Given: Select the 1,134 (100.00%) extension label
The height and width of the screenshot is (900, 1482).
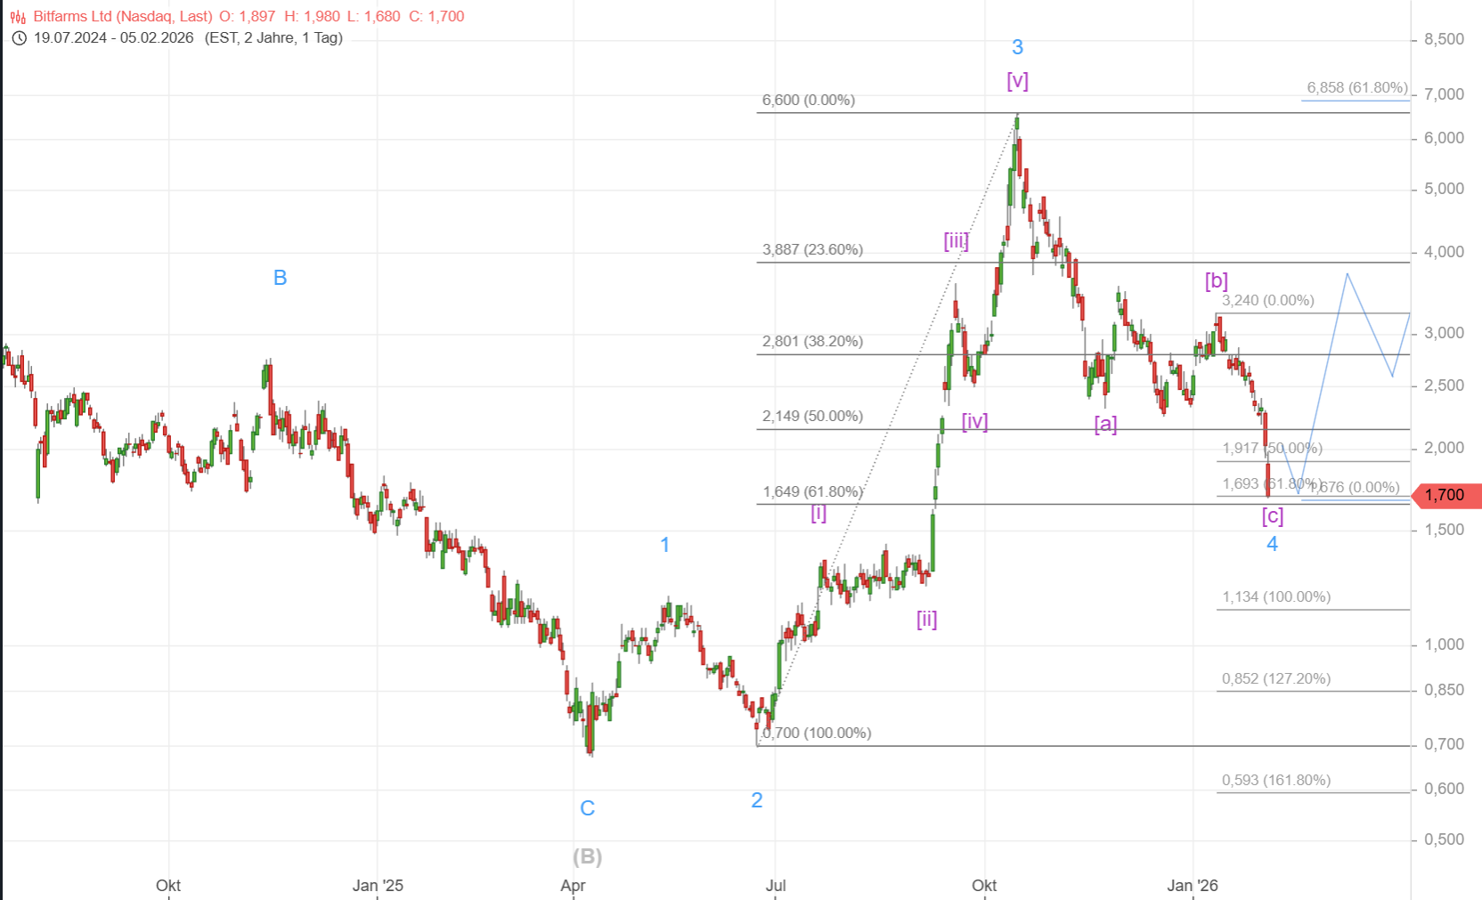Looking at the screenshot, I should pos(1276,597).
